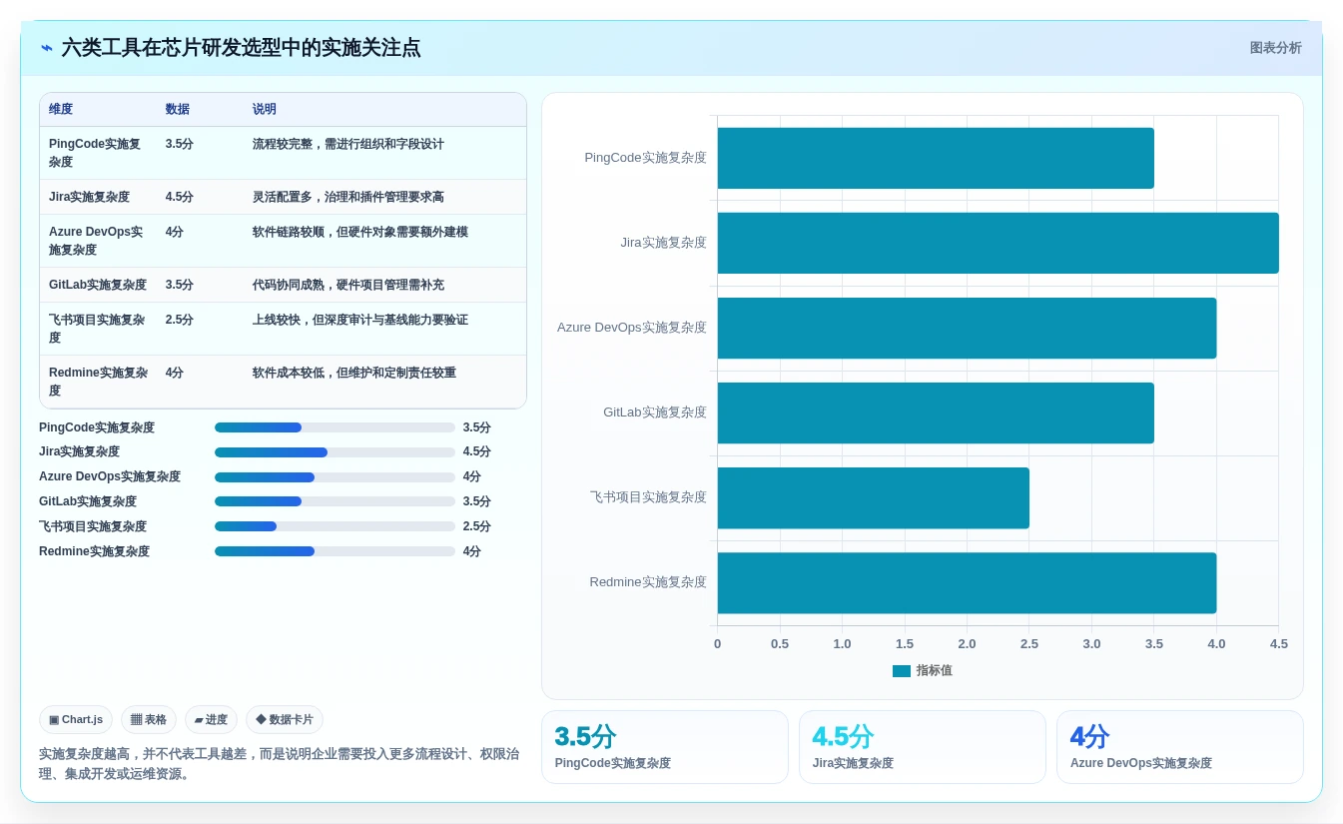Viewport: 1343px width, 824px height.
Task: Click the title 六类工具在芯片研发选型中的实施关注点
Action: [241, 48]
